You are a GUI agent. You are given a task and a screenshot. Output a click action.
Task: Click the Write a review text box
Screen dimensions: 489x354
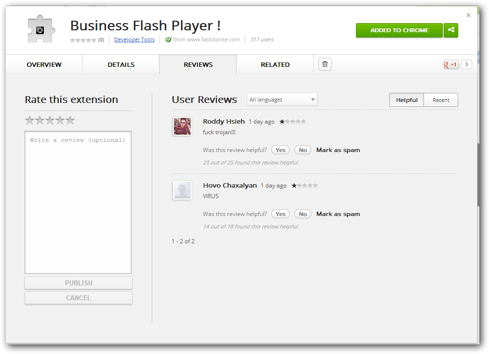[78, 202]
